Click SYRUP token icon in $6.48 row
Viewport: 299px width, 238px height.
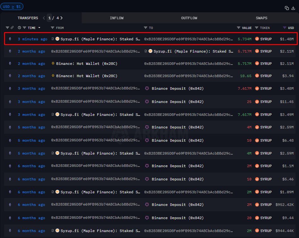coord(257,140)
